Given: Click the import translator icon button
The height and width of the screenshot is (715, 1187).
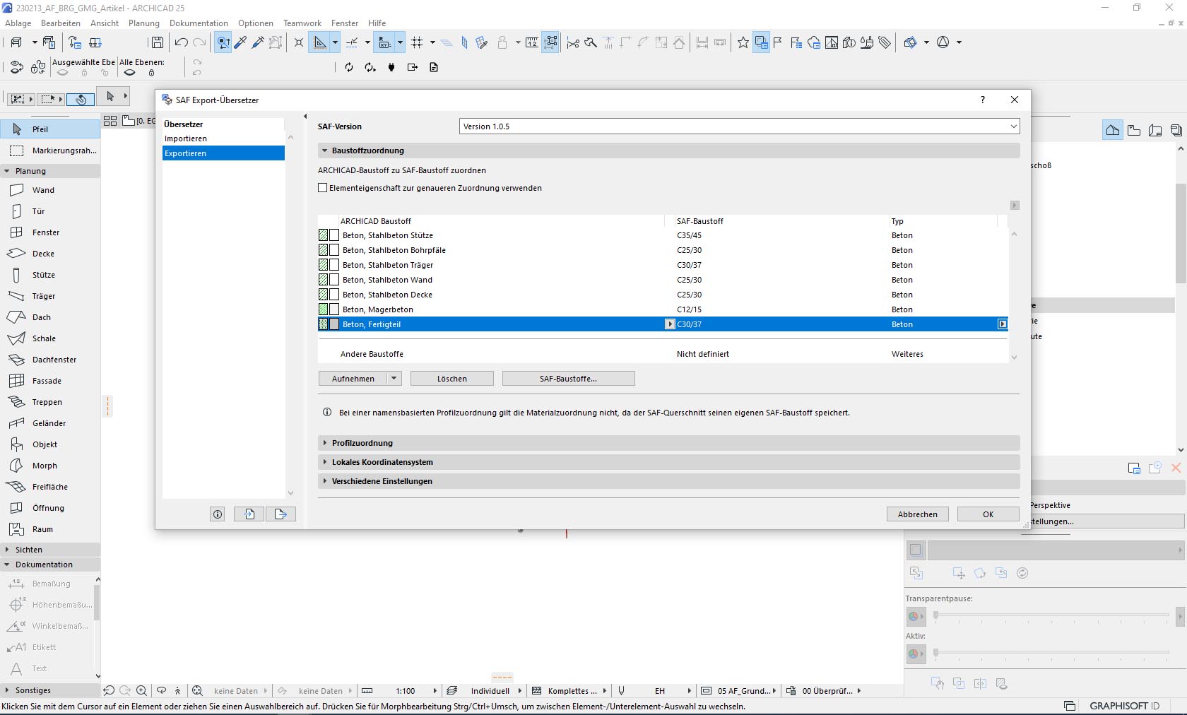Looking at the screenshot, I should (x=249, y=514).
